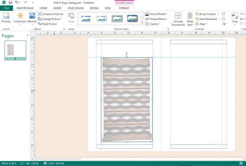Screen dimensions: 246x166
Task: Click the rug picture on the page
Action: pos(127,99)
